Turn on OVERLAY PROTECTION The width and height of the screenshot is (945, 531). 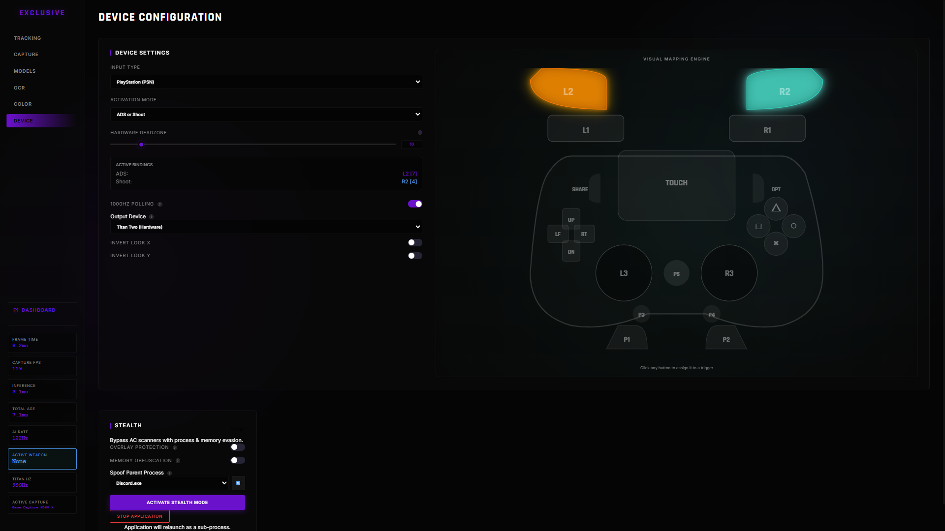(237, 447)
